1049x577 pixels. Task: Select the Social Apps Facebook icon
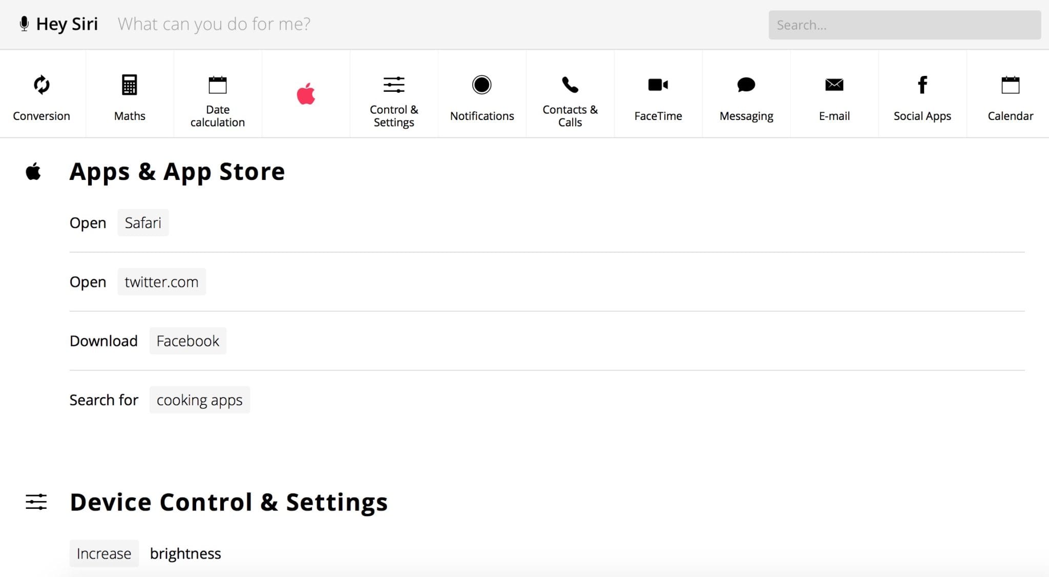pyautogui.click(x=922, y=85)
